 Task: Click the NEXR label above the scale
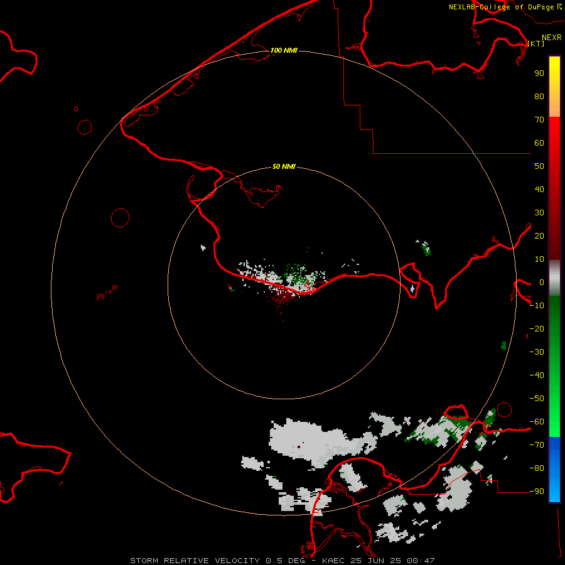(552, 38)
